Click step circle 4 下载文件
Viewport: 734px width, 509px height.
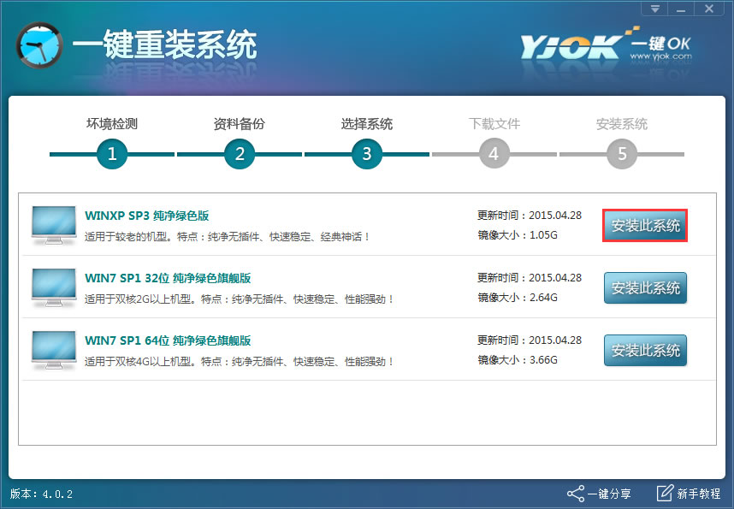coord(494,155)
